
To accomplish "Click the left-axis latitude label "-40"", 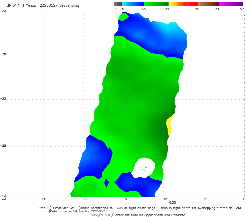I will point(3,196).
